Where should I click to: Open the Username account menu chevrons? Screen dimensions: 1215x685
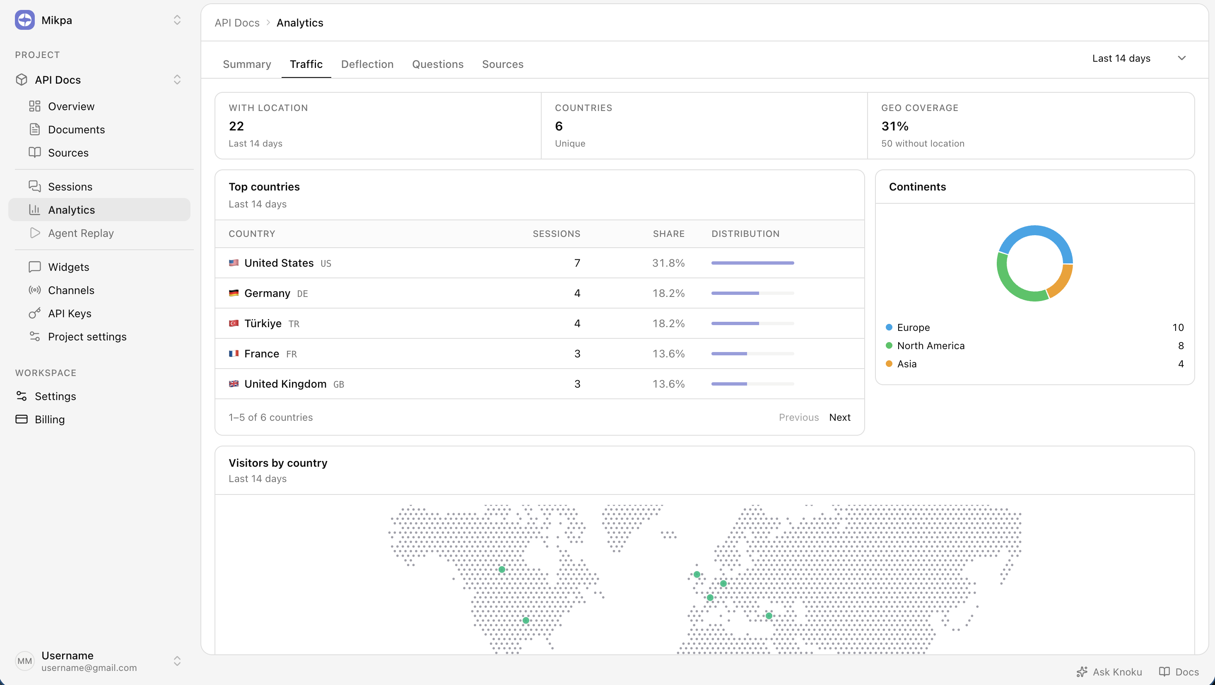pyautogui.click(x=177, y=661)
